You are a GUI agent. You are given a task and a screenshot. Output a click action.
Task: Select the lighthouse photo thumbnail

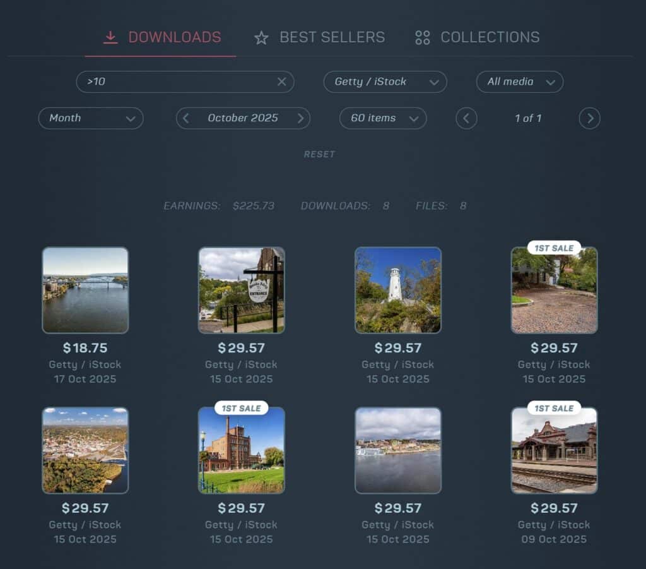click(398, 290)
